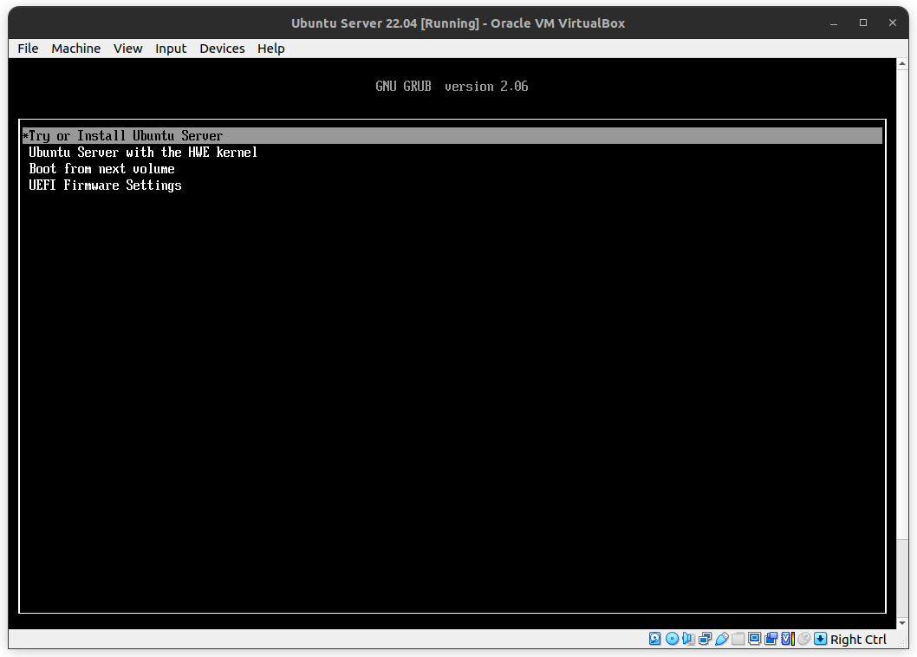The width and height of the screenshot is (917, 657).
Task: Click the keyboard capture arrow icon
Action: tap(821, 639)
